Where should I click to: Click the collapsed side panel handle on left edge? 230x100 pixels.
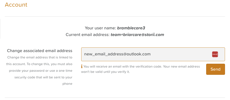[x=0, y=29]
